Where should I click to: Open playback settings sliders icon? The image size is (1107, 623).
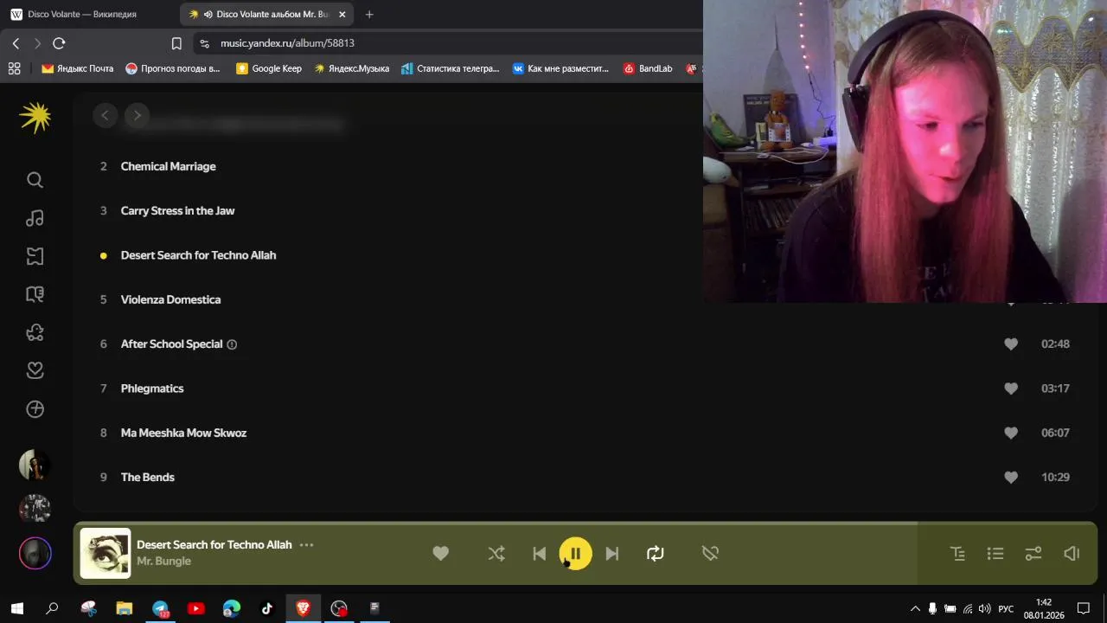click(1033, 554)
